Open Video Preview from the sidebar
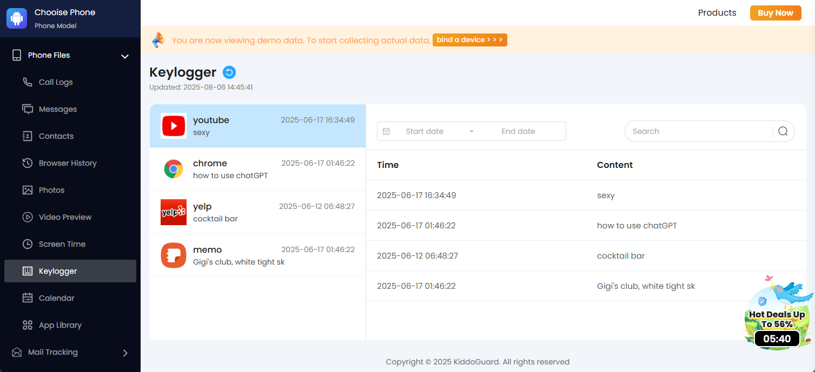 27,217
